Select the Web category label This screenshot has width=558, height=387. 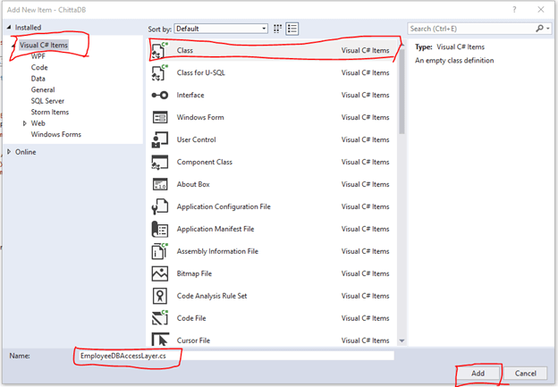coord(38,123)
